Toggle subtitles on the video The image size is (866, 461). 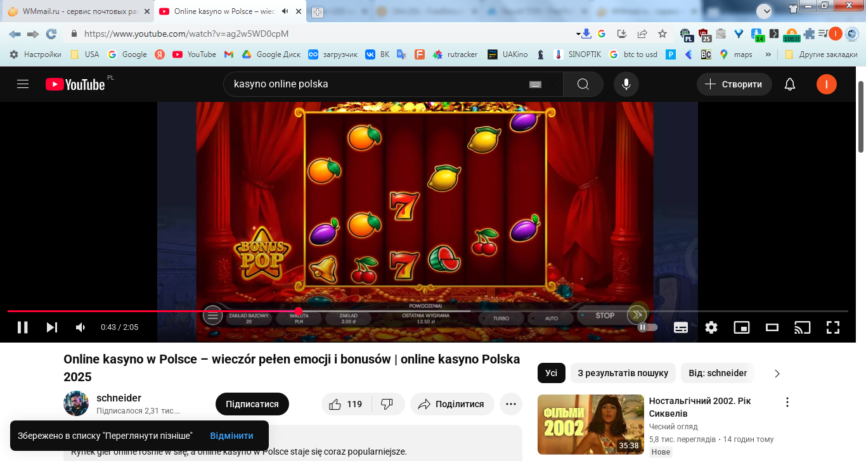pos(681,327)
